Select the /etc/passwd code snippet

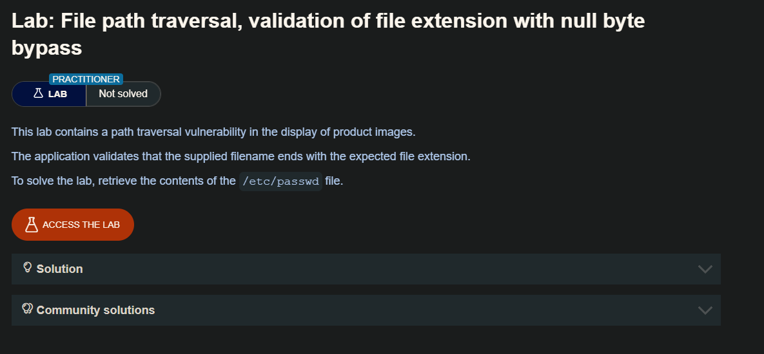(x=280, y=182)
